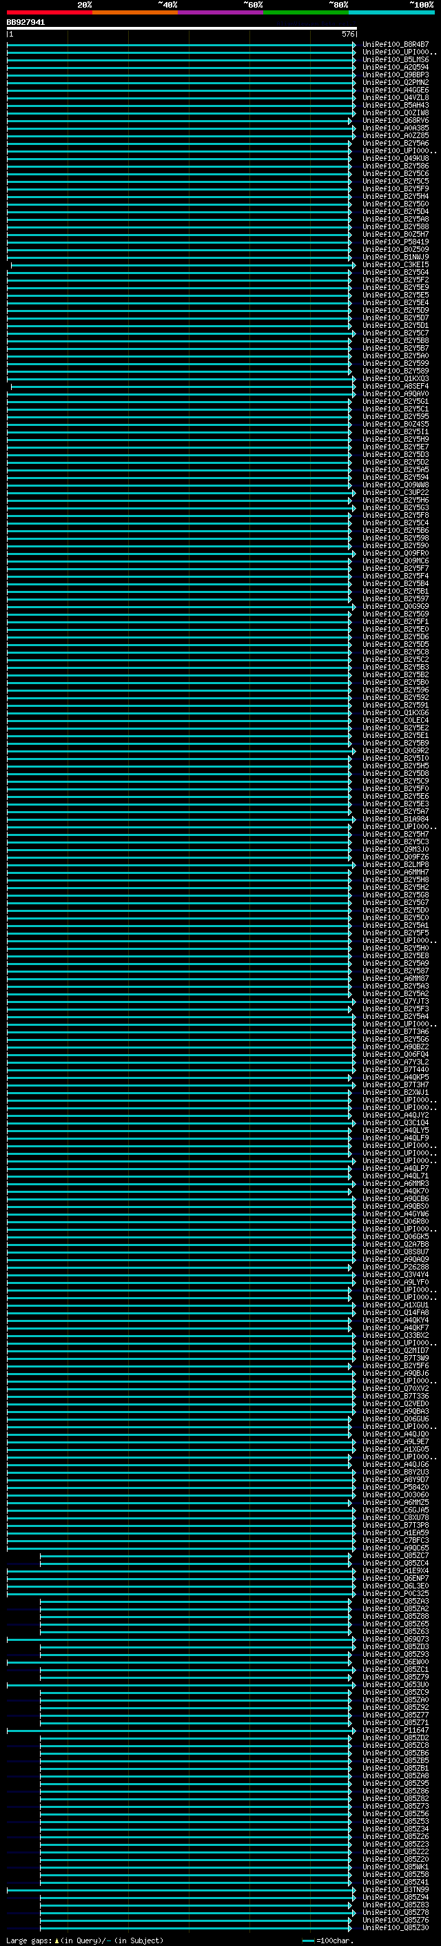Image resolution: width=441 pixels, height=1946 pixels.
Task: Select the UniRef100_A8Y9D7 label
Action: 396,1479
